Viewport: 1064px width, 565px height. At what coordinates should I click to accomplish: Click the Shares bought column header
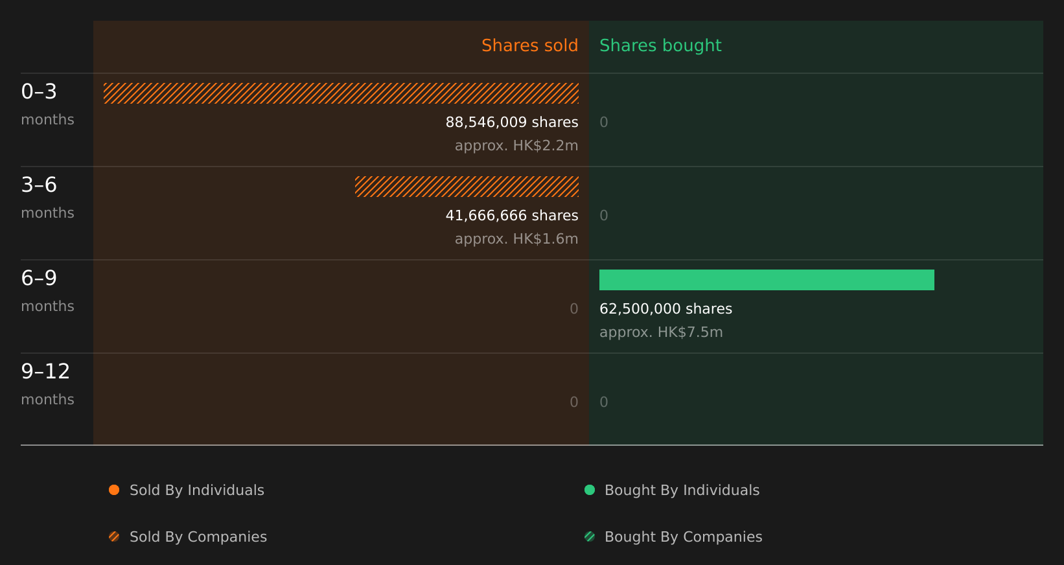[x=660, y=46]
